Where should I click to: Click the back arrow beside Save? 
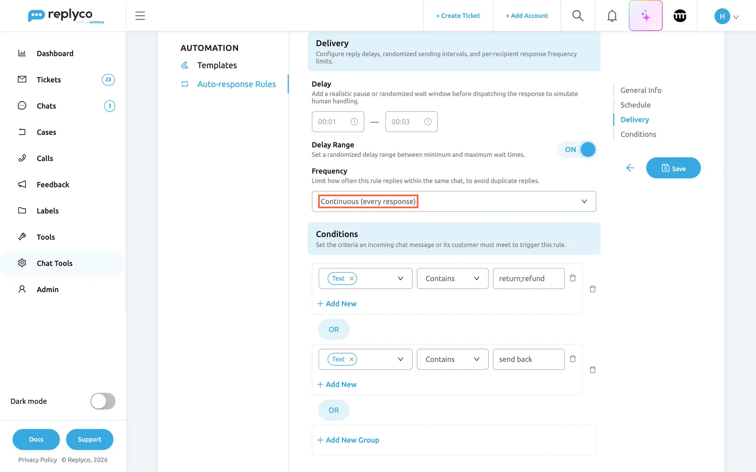630,168
